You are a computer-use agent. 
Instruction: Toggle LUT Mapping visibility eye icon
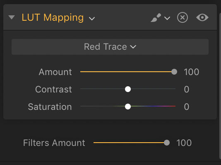(202, 18)
